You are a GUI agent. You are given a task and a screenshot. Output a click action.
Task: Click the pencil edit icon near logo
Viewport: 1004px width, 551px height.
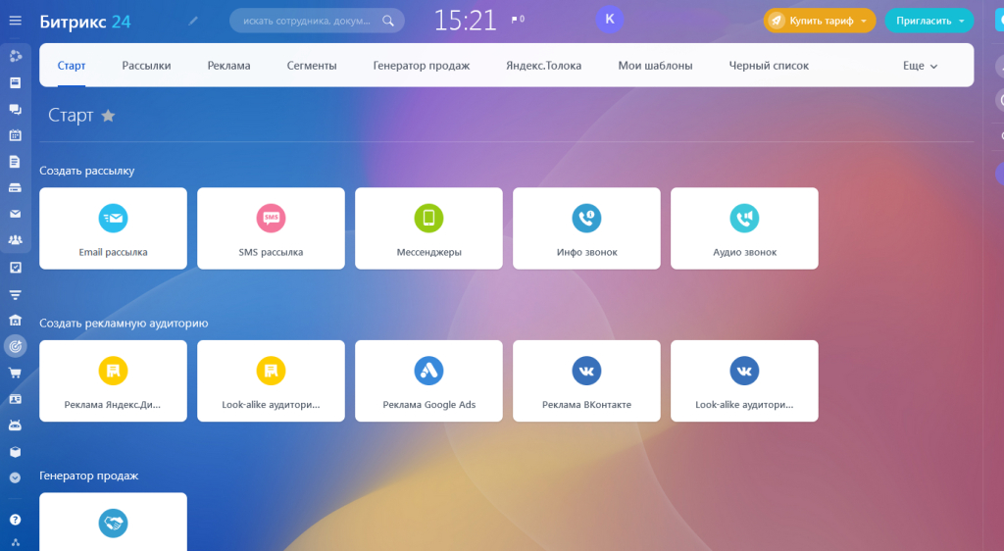tap(193, 21)
